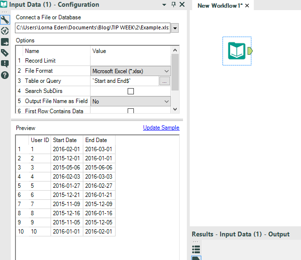Open the exclamation speech-bubble icon in sidebar

tap(5, 64)
